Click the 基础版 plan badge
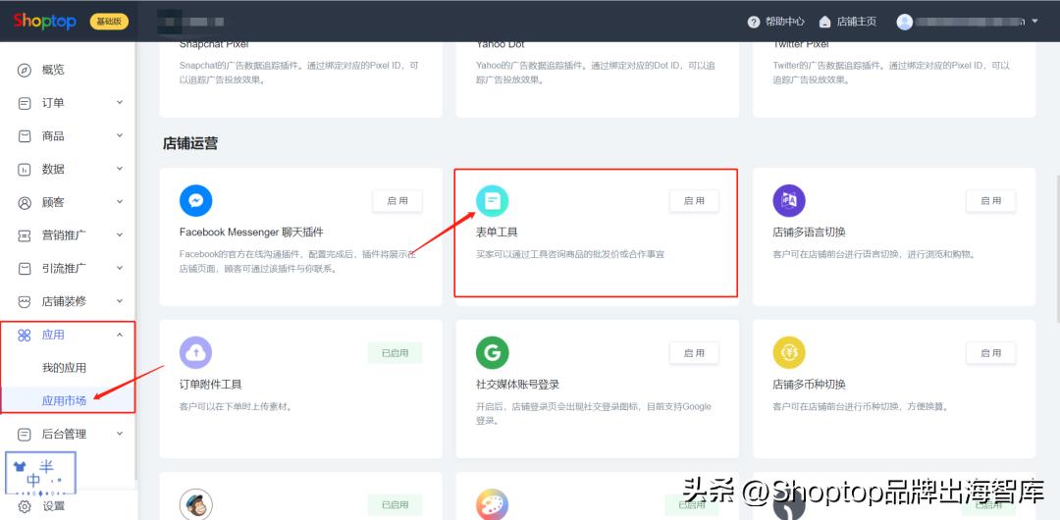1060x520 pixels. click(109, 22)
